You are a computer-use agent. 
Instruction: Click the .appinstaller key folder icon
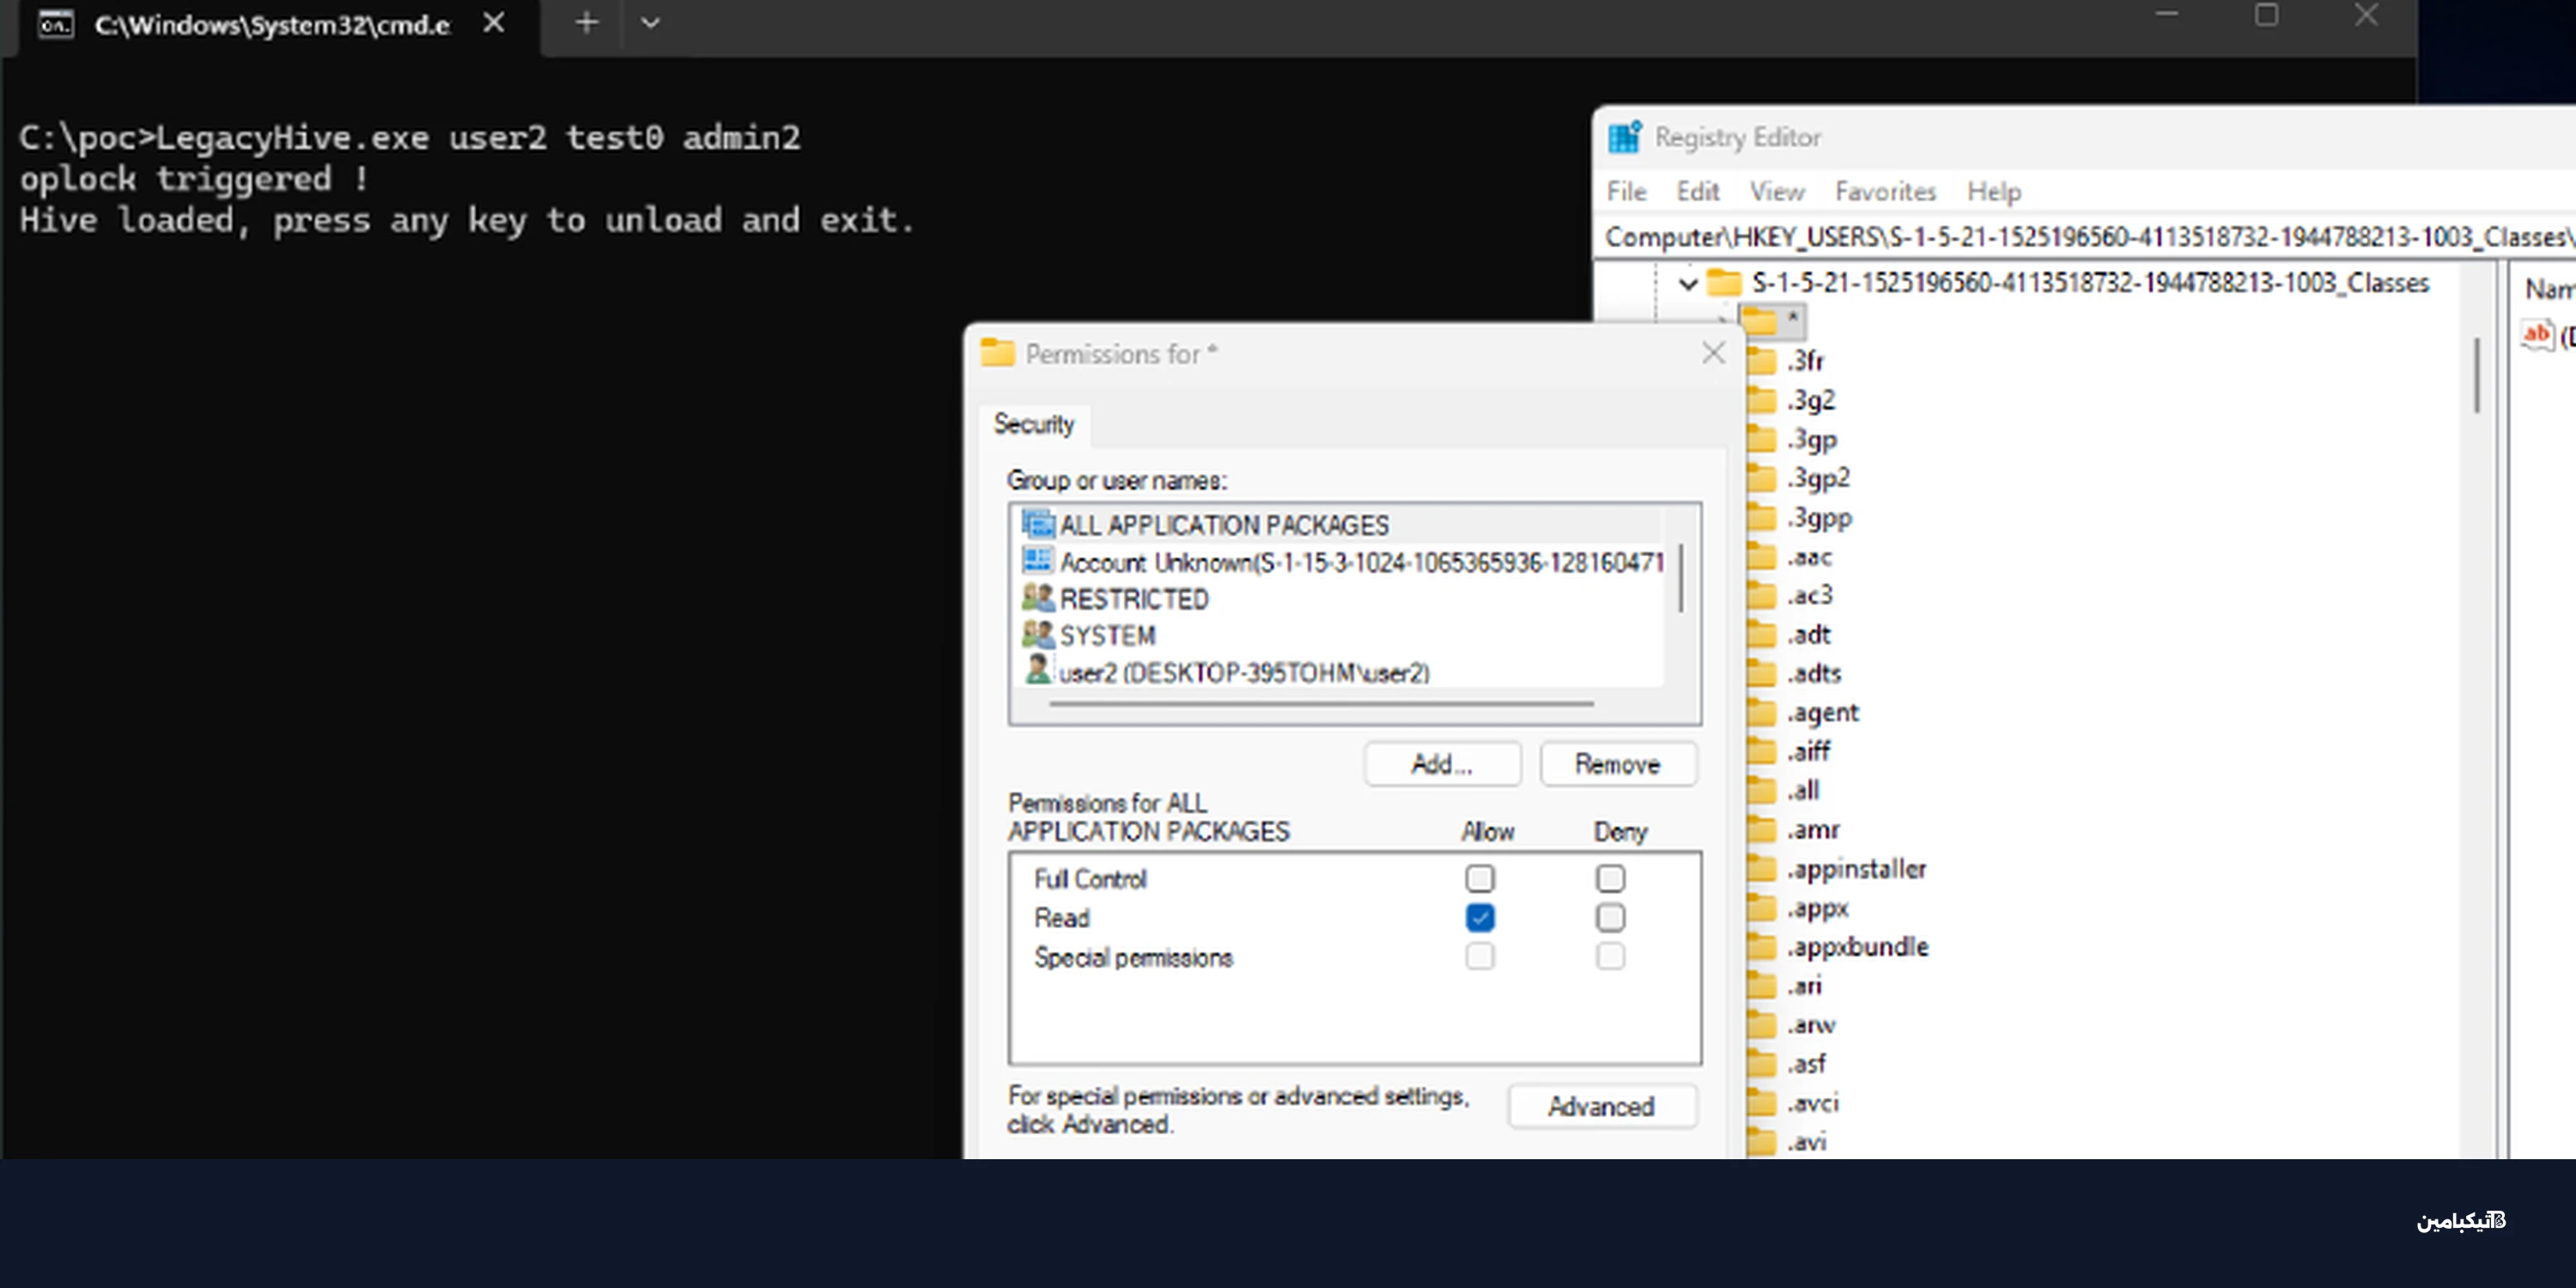pos(1761,869)
